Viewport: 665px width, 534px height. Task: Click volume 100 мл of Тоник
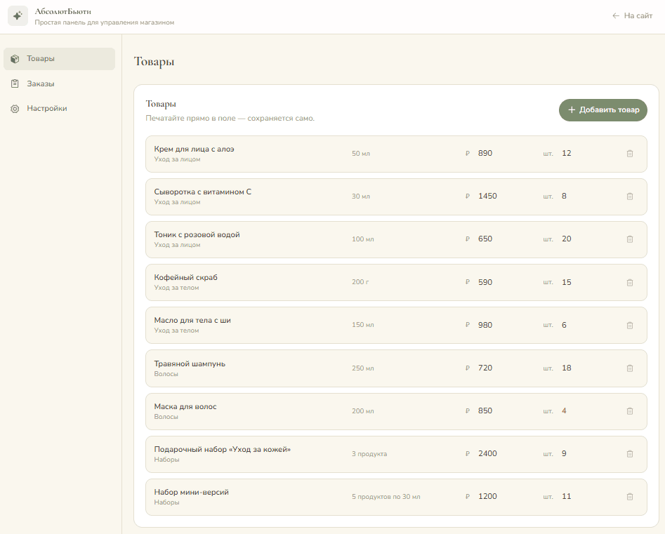[362, 239]
